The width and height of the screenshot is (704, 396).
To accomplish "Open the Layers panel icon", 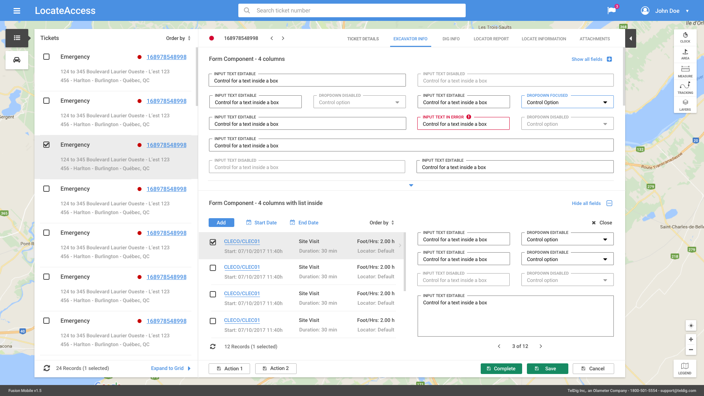I will [x=685, y=105].
